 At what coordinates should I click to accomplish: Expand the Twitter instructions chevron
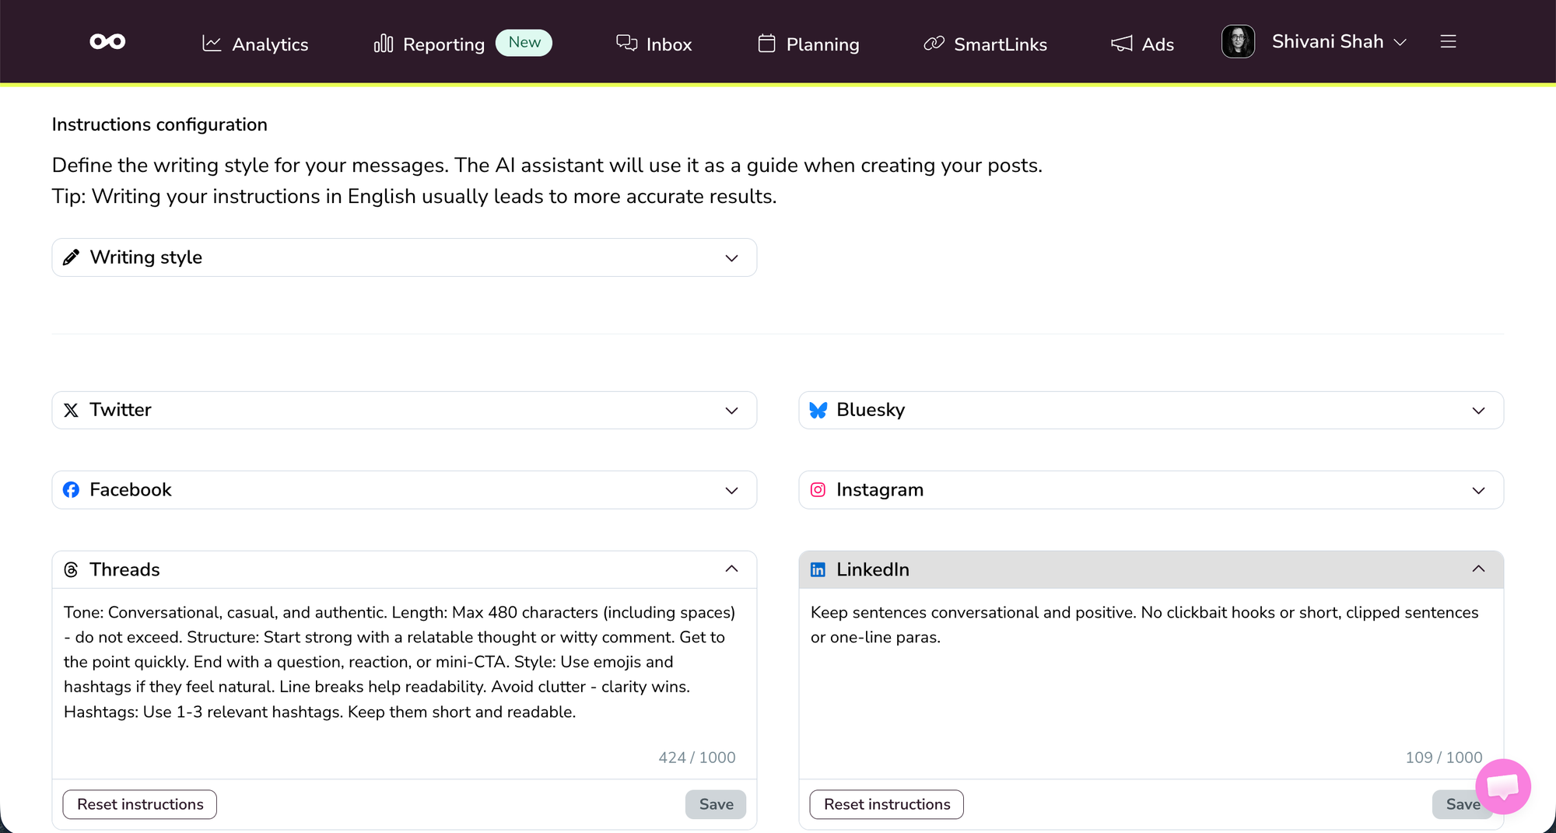point(731,411)
